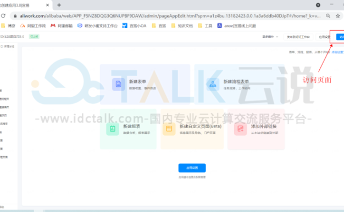Click the blue 访问 button at top right
Viewport: 344px width, 212px height.
point(340,37)
